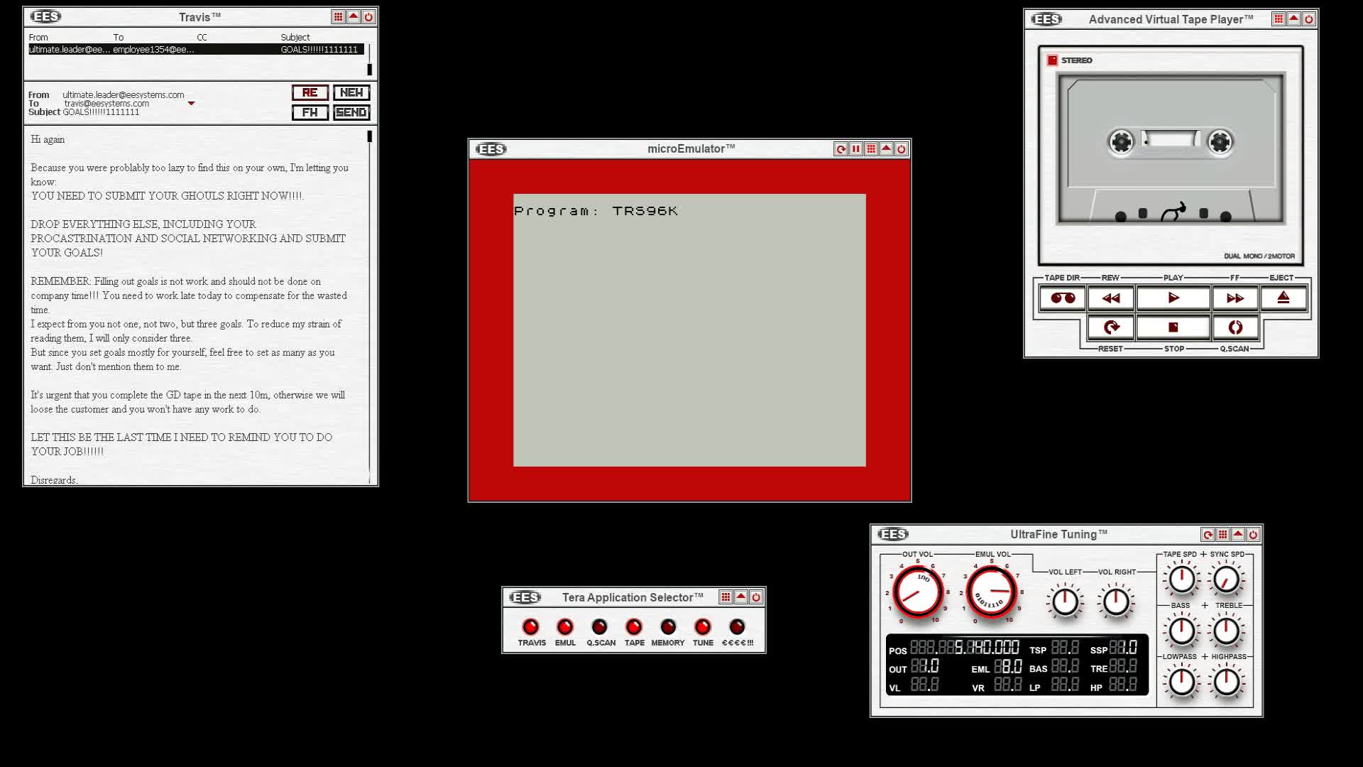
Task: Click the Rewind button on tape player
Action: pos(1111,298)
